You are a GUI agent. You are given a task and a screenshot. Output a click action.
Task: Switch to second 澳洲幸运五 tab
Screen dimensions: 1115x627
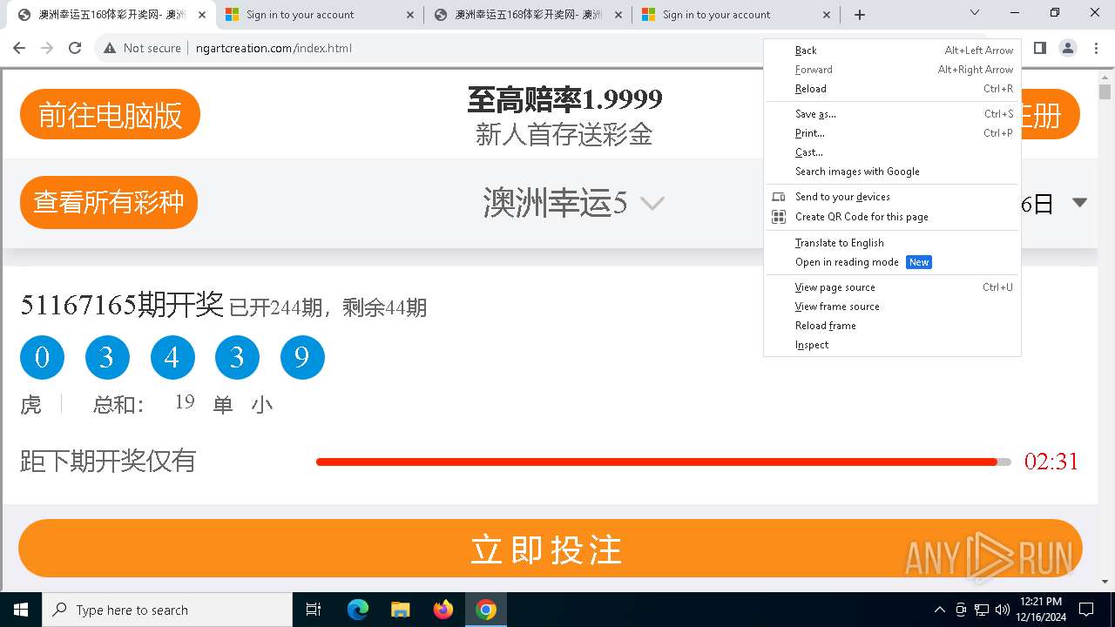(x=528, y=15)
